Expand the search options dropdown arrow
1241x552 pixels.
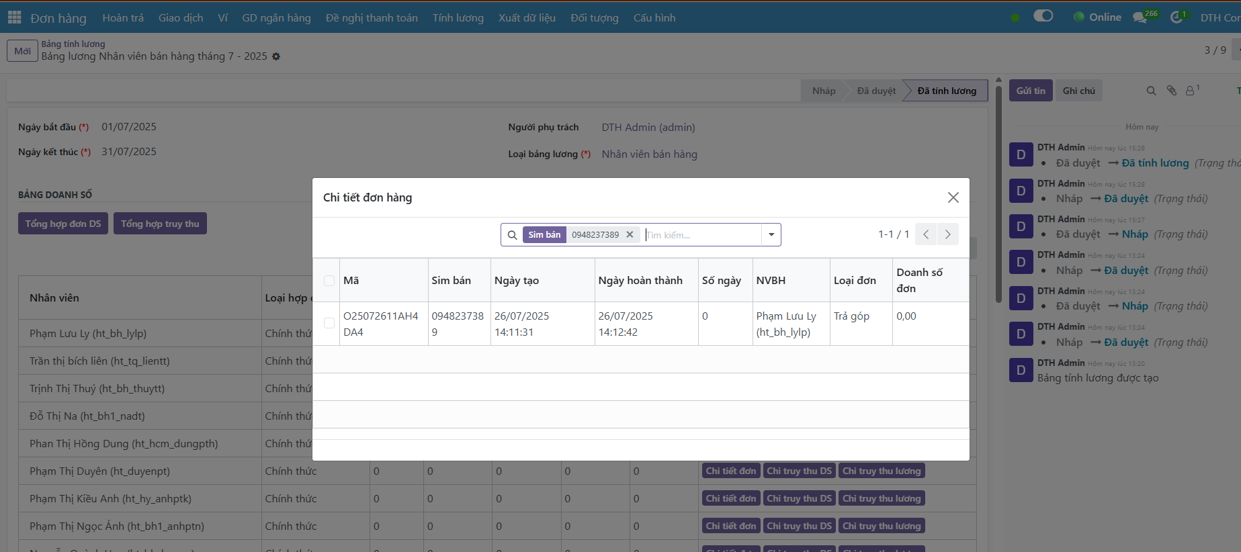pos(771,234)
